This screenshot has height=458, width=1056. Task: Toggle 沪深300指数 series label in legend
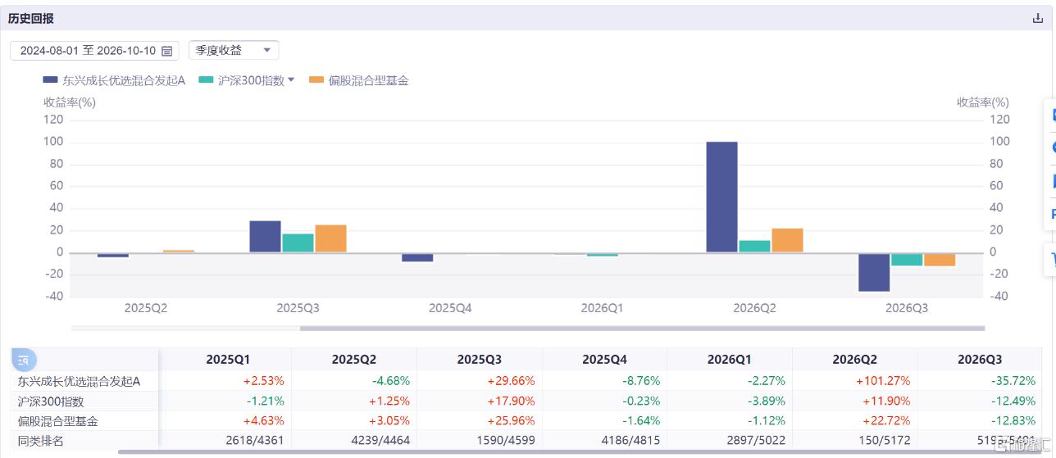[251, 80]
